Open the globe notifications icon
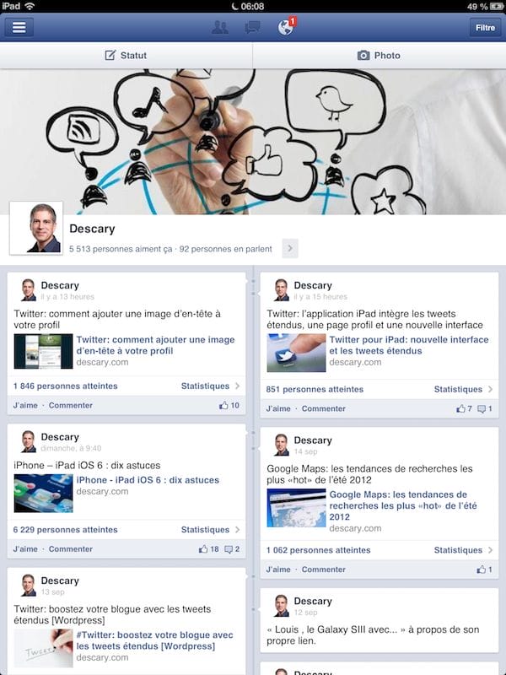 pos(286,27)
